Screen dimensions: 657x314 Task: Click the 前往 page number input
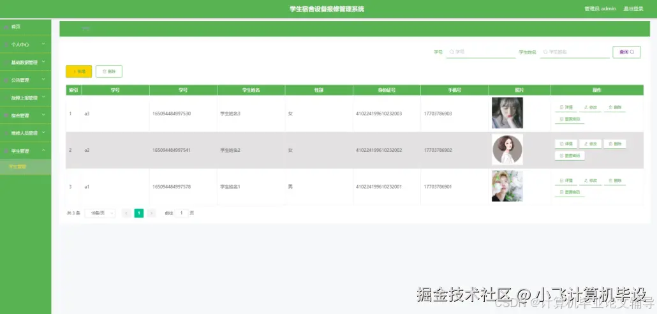181,213
